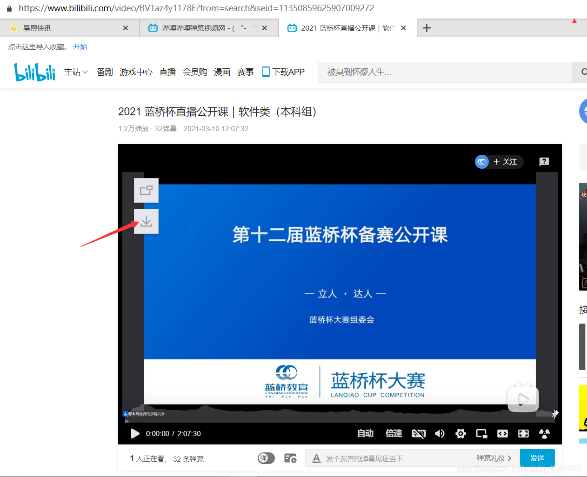This screenshot has width=587, height=477.
Task: Open the player settings gear
Action: (460, 434)
